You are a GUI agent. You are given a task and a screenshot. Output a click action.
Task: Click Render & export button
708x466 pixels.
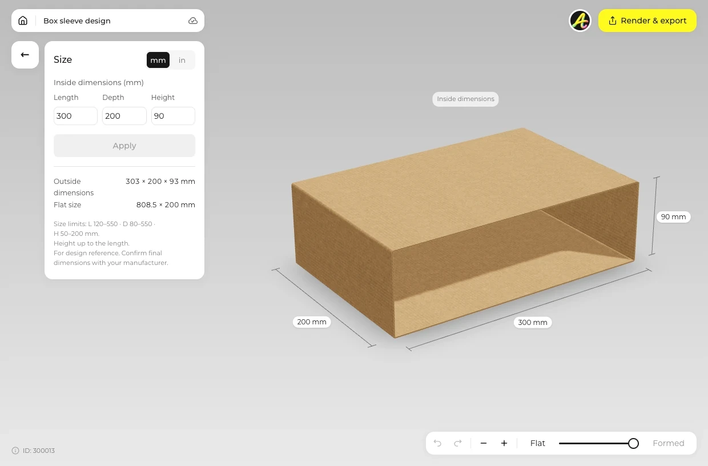647,21
